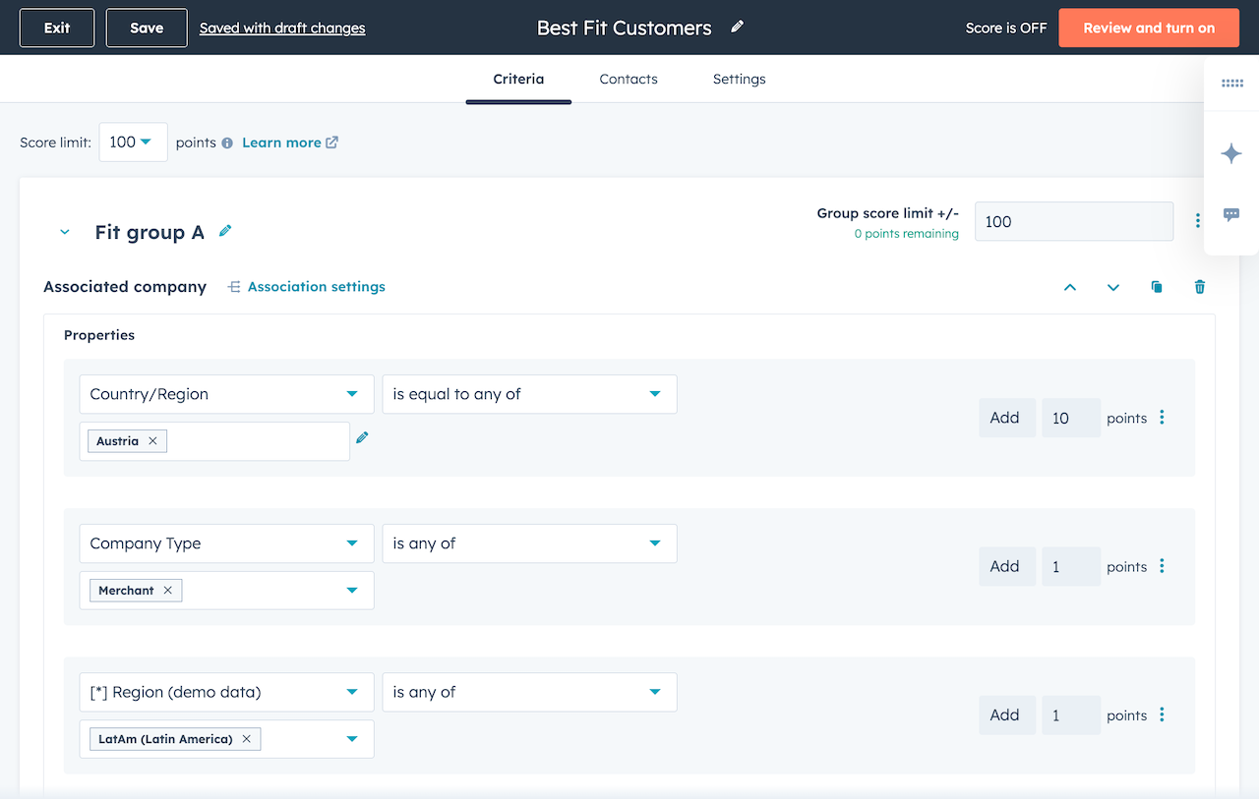1259x799 pixels.
Task: Rename Fit group A with pencil icon
Action: [224, 232]
